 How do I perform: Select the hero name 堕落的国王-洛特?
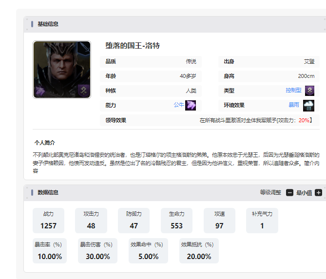pyautogui.click(x=133, y=45)
